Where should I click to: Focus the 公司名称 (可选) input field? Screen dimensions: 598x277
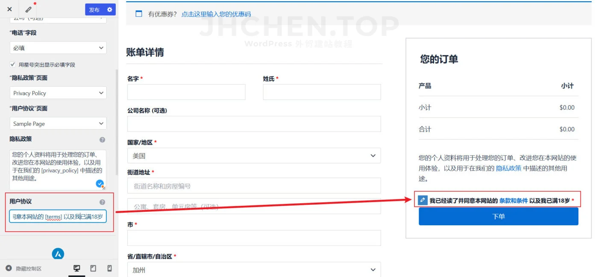254,124
